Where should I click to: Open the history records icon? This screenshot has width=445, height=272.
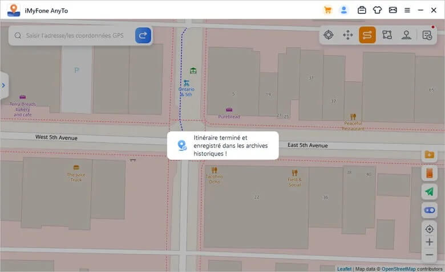pyautogui.click(x=427, y=35)
